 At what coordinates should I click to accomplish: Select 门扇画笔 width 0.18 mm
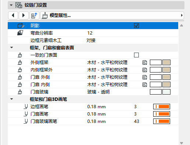coord(96,114)
